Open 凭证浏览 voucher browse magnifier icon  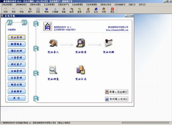(53, 70)
